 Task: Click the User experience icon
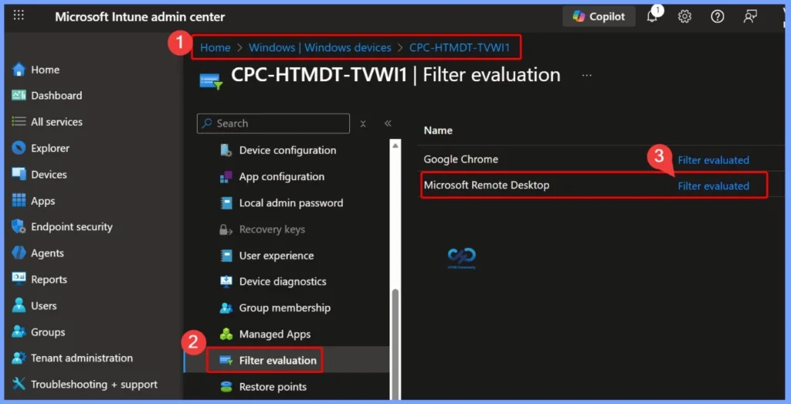[226, 255]
